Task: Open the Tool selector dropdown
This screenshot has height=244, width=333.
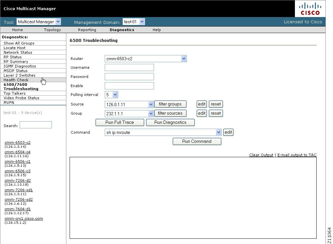Action: [x=57, y=22]
